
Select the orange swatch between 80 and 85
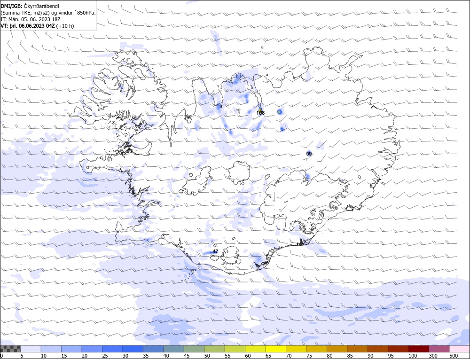337,349
